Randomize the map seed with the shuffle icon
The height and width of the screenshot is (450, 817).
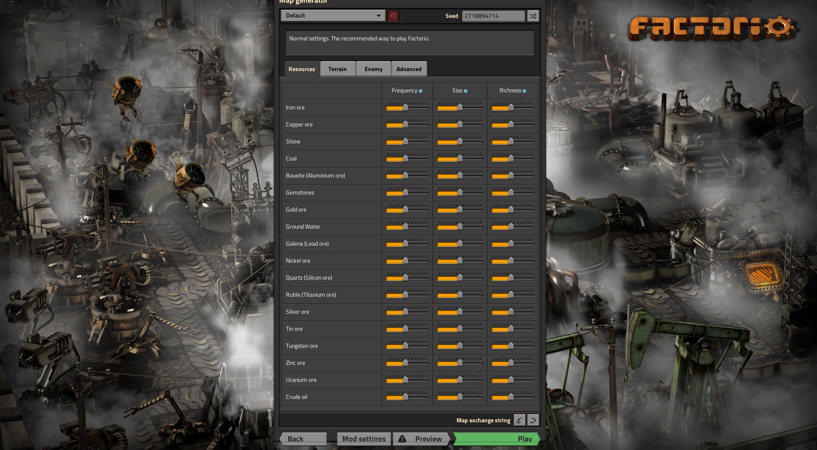pos(533,16)
